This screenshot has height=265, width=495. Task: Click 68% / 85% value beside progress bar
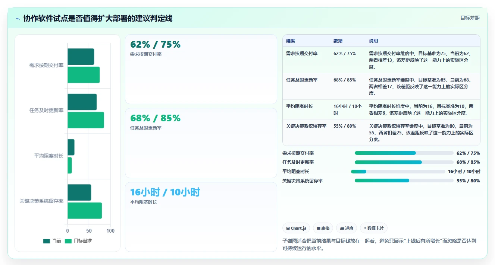(x=468, y=162)
